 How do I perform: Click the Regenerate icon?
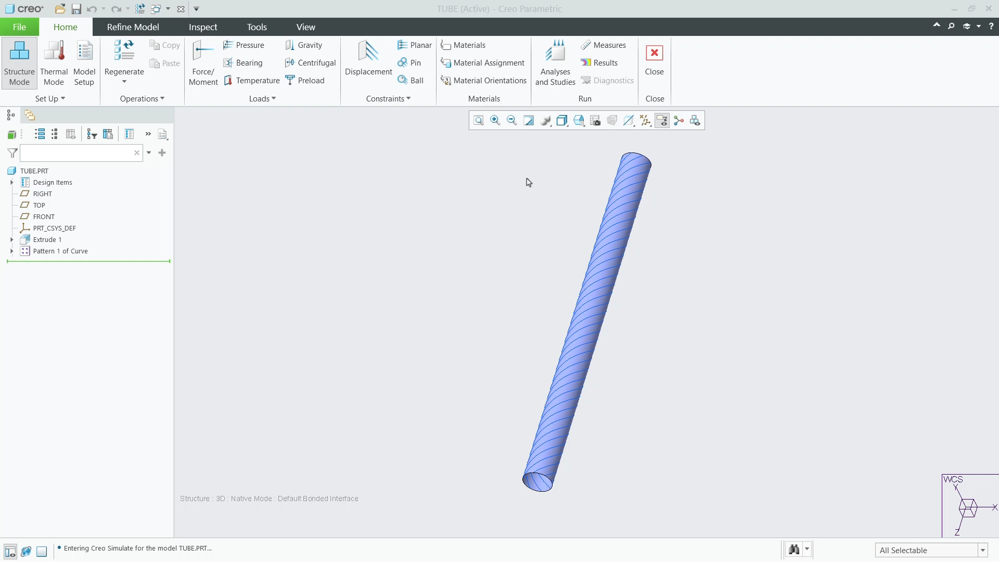tap(124, 50)
